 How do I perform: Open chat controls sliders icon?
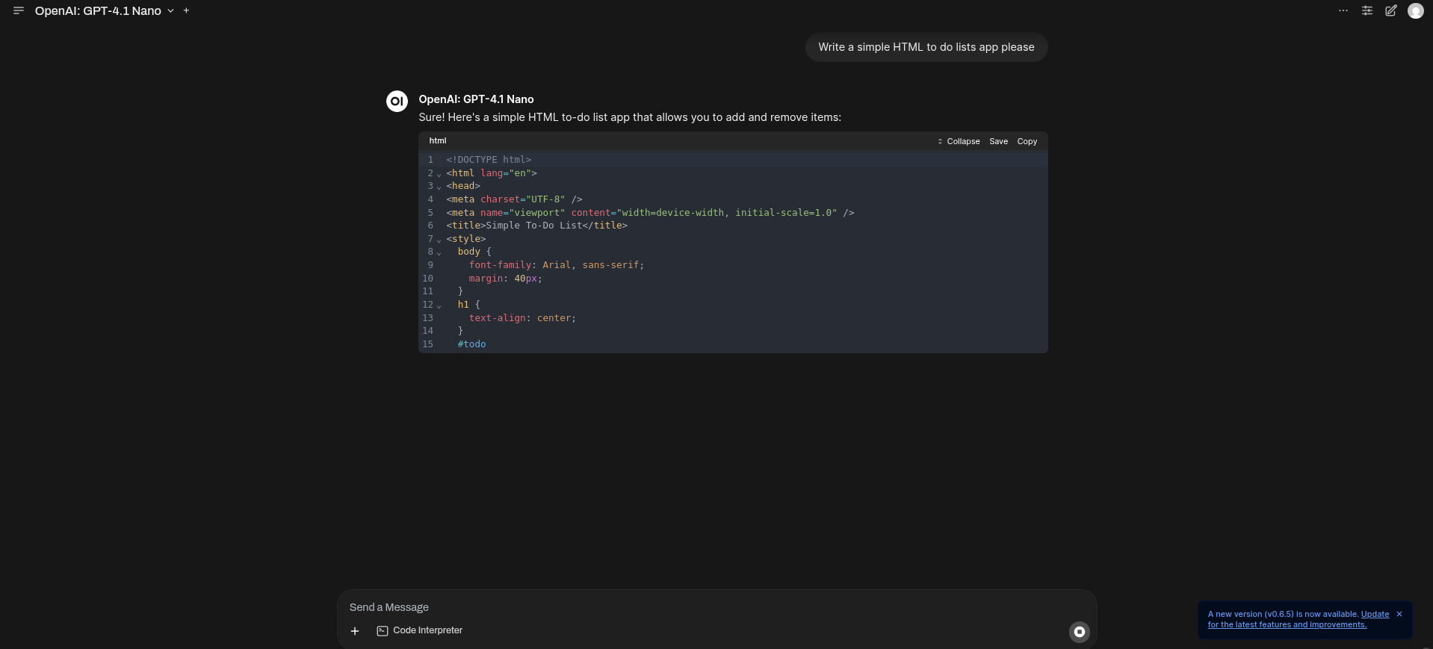[1367, 10]
